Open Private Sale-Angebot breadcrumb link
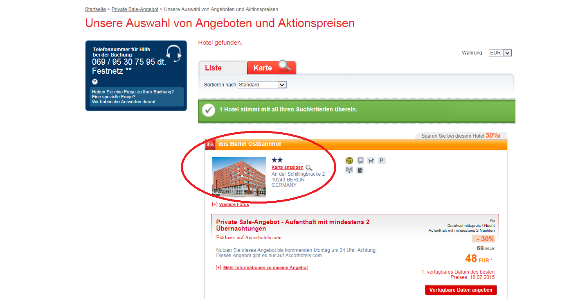Viewport: 587px width, 299px height. (x=135, y=9)
